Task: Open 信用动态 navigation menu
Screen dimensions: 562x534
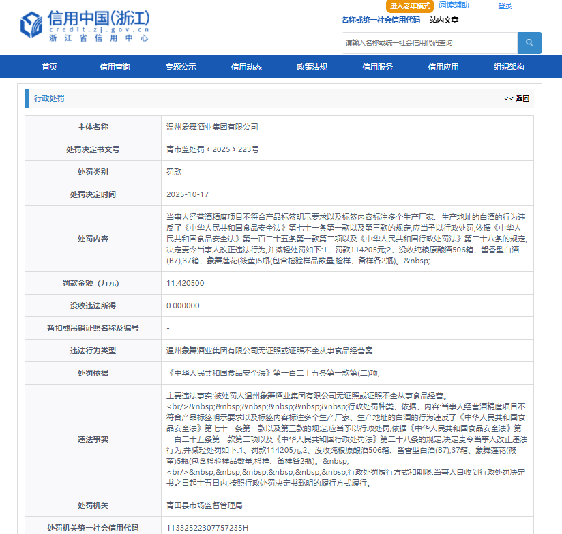Action: (246, 67)
